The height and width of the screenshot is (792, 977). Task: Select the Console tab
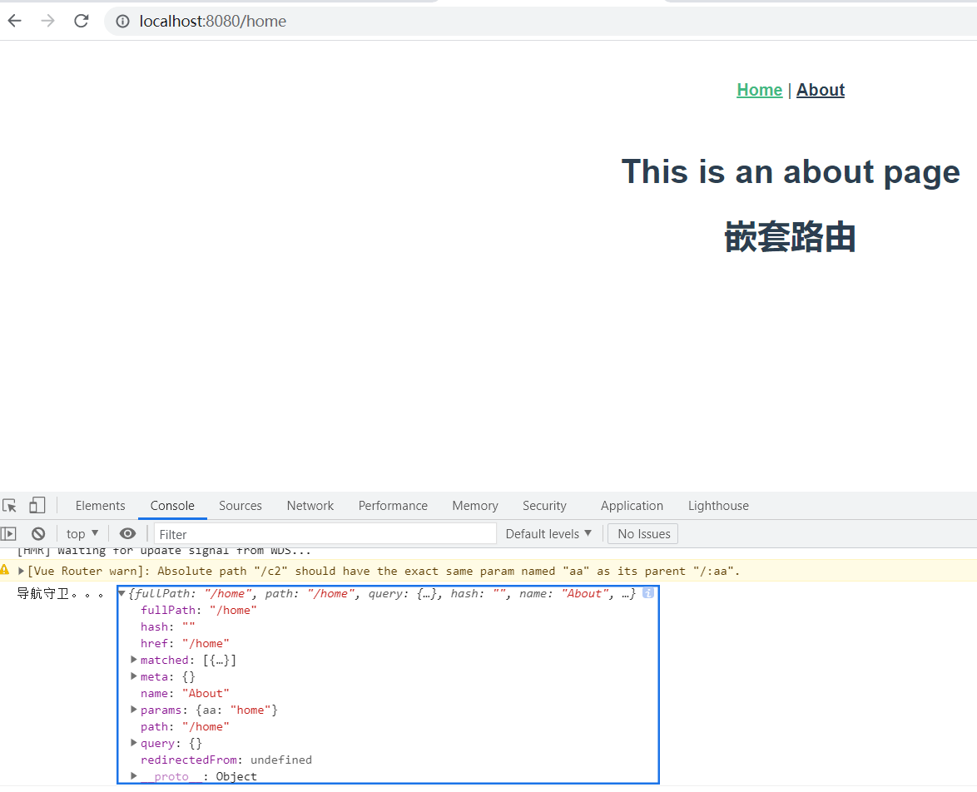point(172,505)
